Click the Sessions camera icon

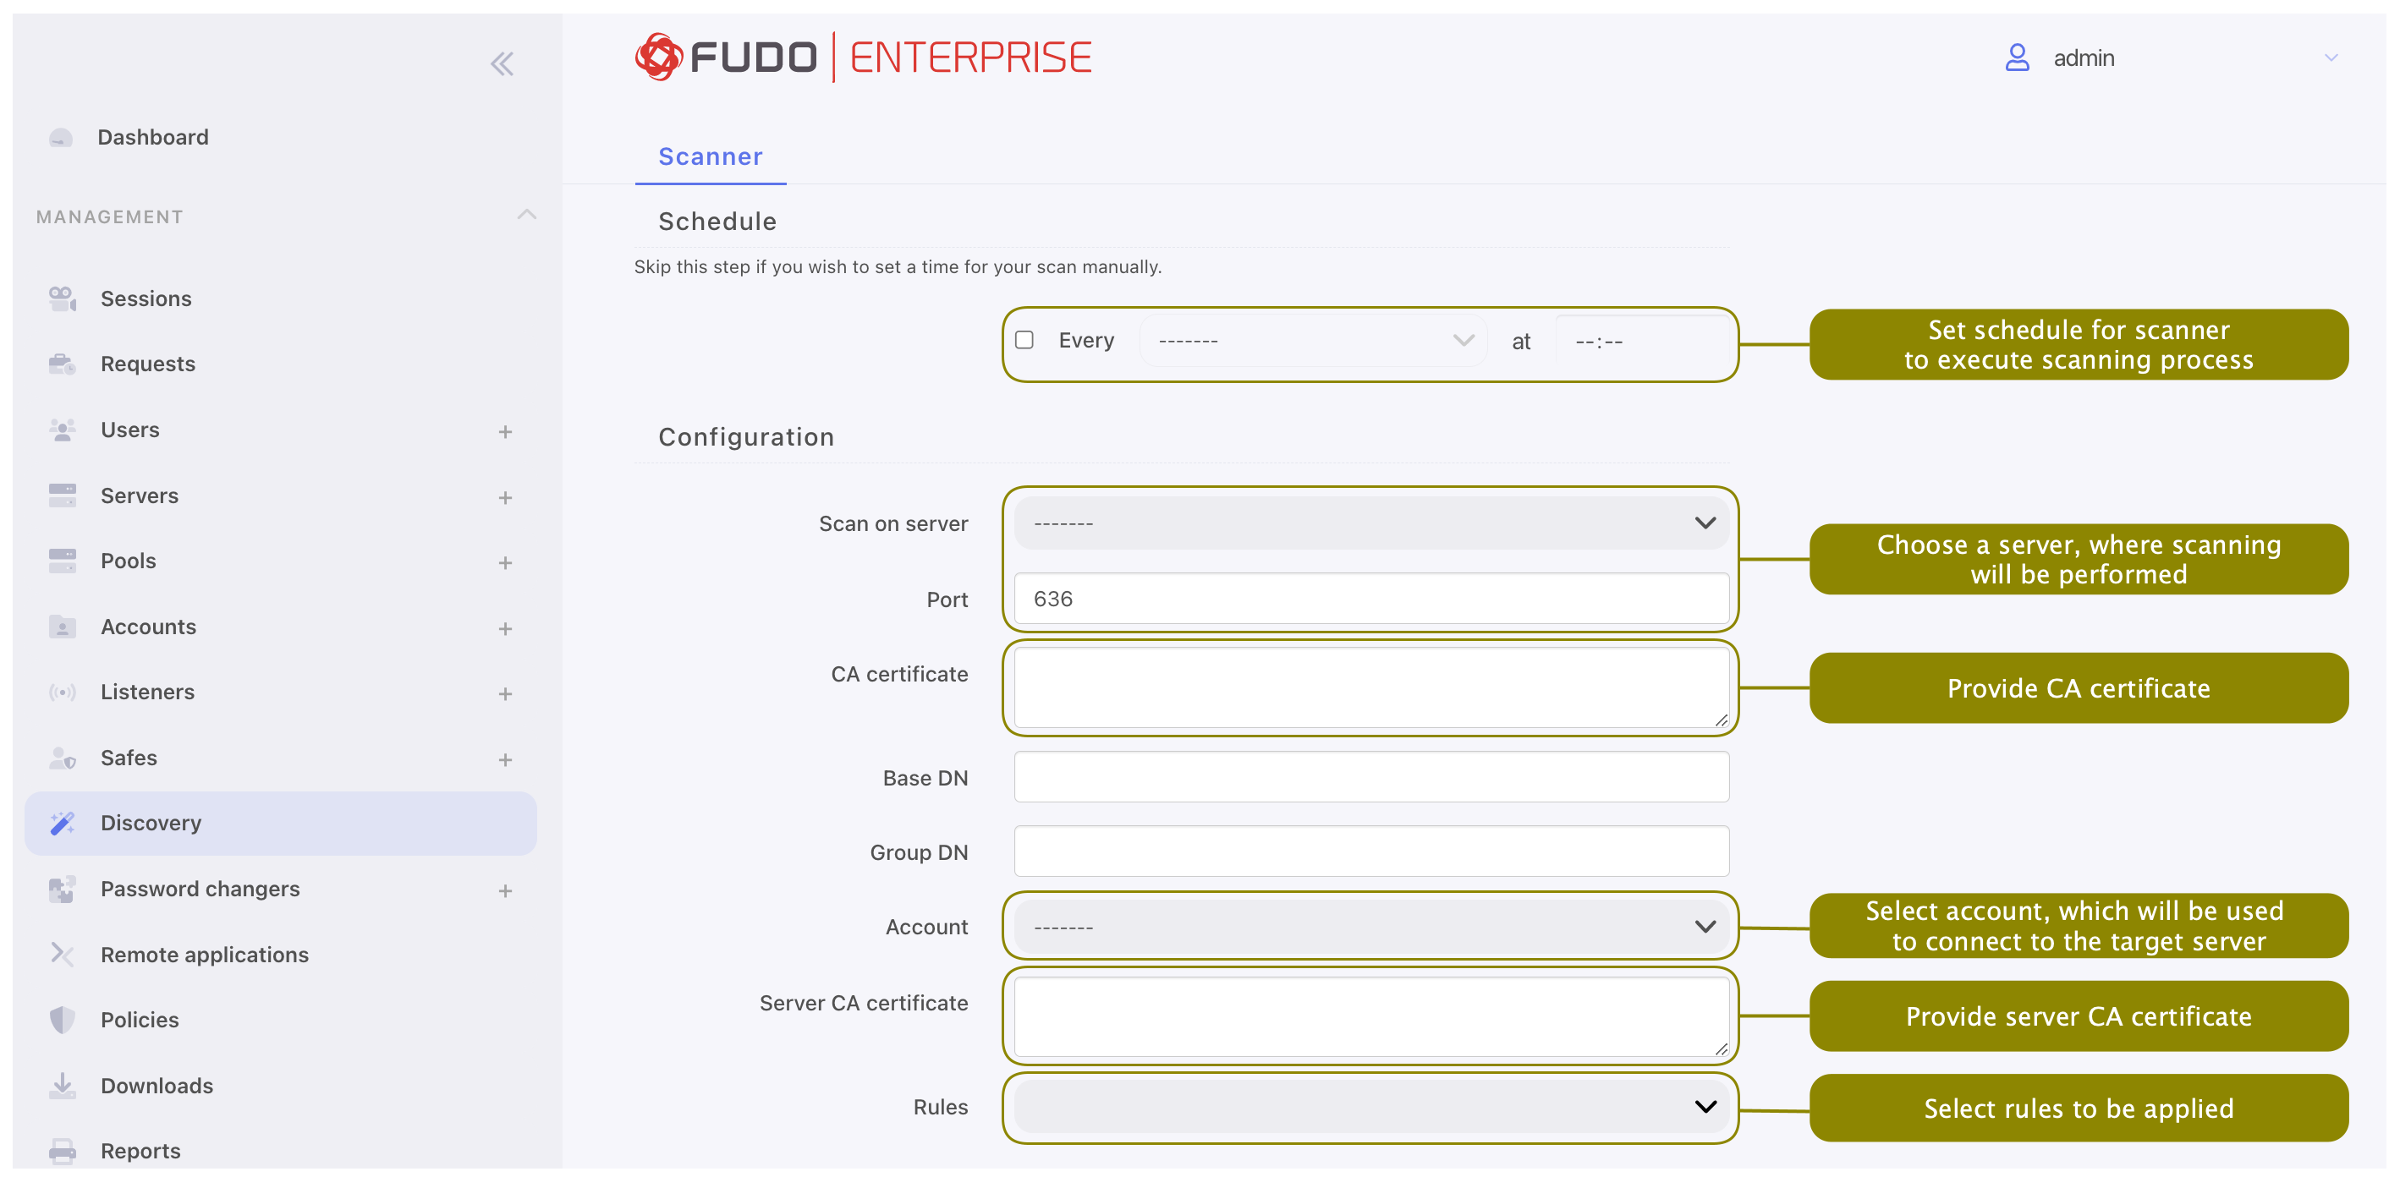click(63, 298)
